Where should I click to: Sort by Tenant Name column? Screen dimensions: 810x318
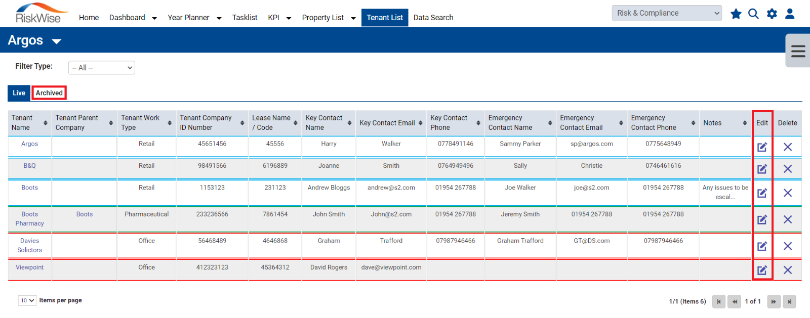46,123
